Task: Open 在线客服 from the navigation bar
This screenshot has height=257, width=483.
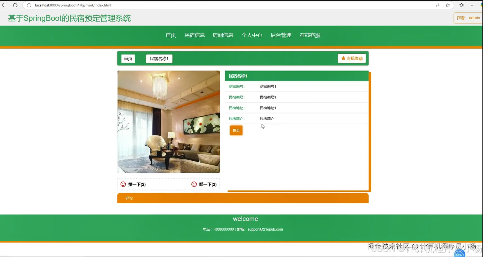Action: pos(310,35)
